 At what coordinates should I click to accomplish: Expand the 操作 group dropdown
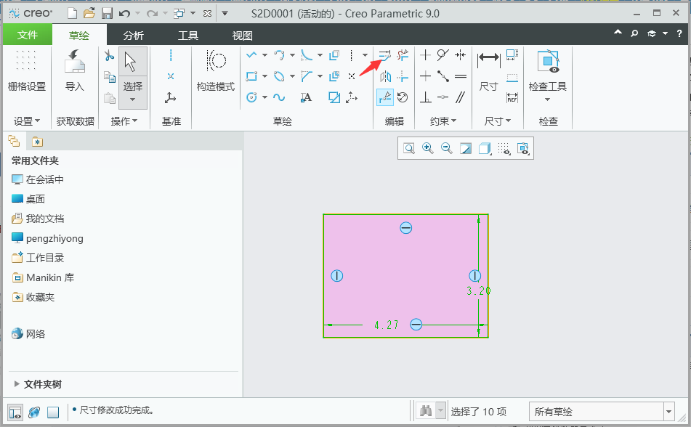(124, 121)
